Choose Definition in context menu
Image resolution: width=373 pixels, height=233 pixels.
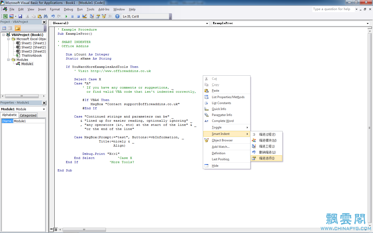(227, 153)
